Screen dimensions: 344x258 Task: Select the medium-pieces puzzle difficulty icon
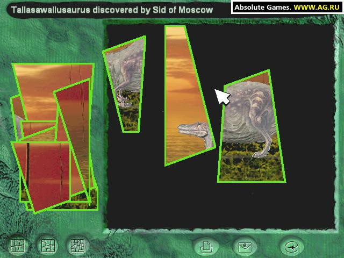click(x=48, y=245)
